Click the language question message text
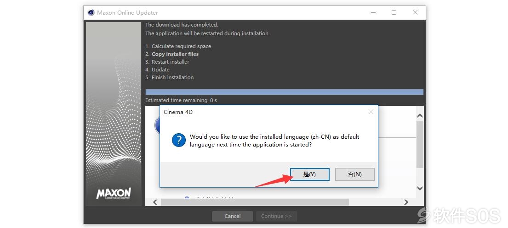Viewport: 508px width, 228px height. tap(274, 141)
